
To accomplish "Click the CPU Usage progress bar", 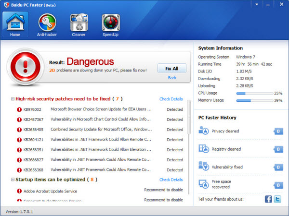I will (x=254, y=93).
